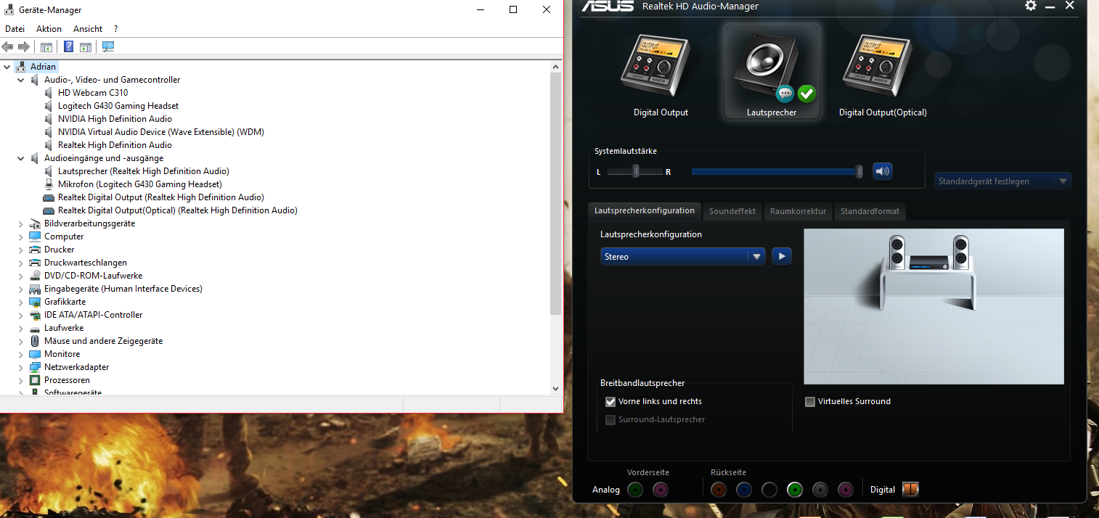This screenshot has width=1099, height=518.
Task: Click the blue question mark help icon
Action: pos(69,47)
